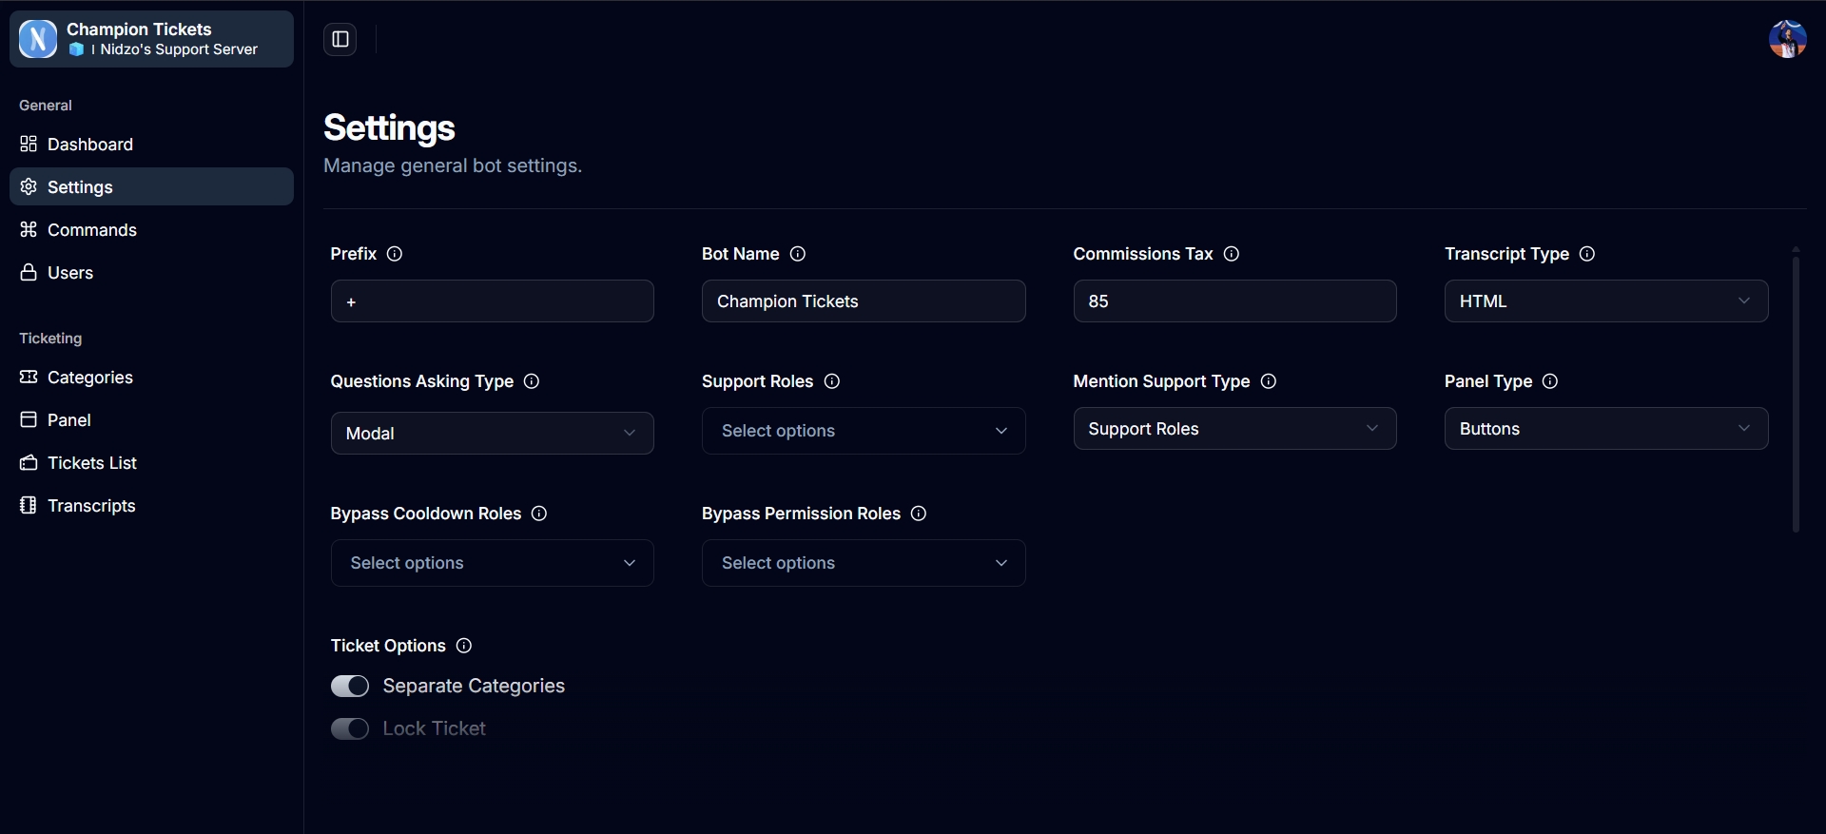Click info icon next to Transcript Type
This screenshot has height=834, width=1826.
tap(1586, 254)
